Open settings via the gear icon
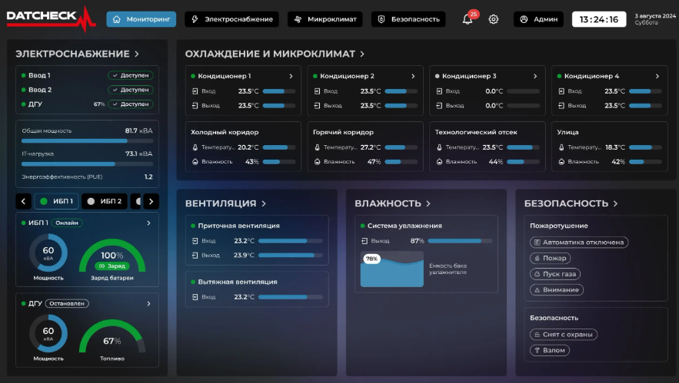The image size is (679, 383). (x=494, y=19)
